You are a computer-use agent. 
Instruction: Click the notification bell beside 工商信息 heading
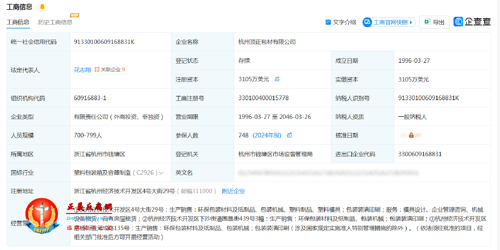coord(42,7)
